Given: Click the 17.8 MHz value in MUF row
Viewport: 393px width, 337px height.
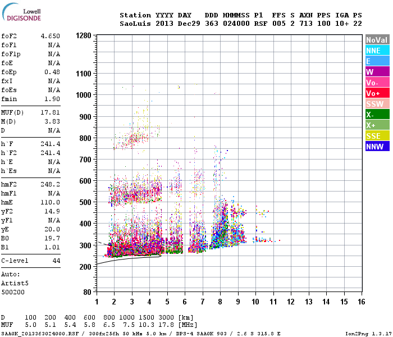Looking at the screenshot, I should (x=166, y=325).
